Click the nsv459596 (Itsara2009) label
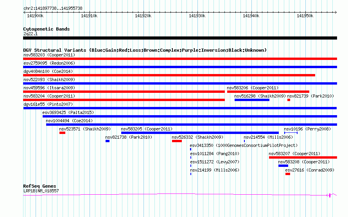 click(x=49, y=88)
